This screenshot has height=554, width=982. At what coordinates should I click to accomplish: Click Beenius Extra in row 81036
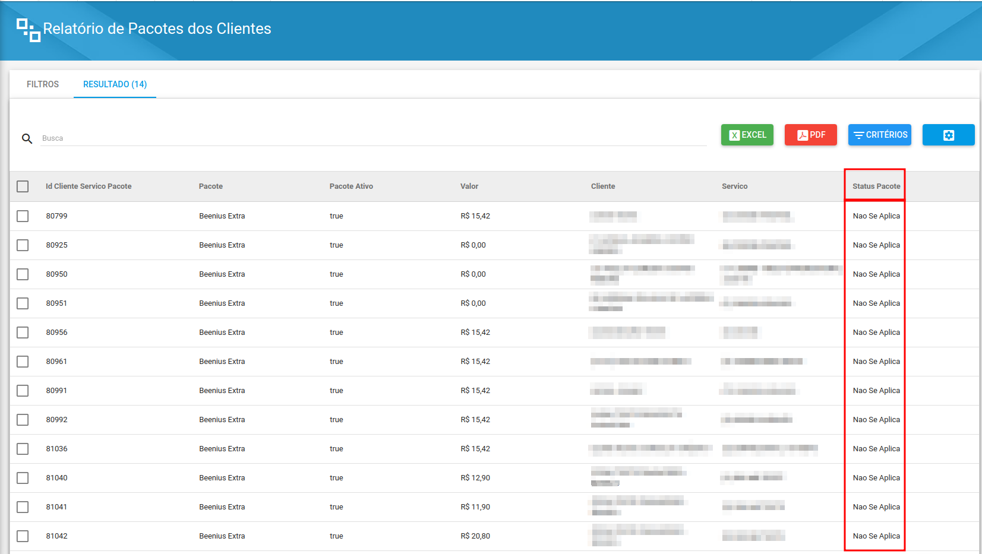coord(222,449)
